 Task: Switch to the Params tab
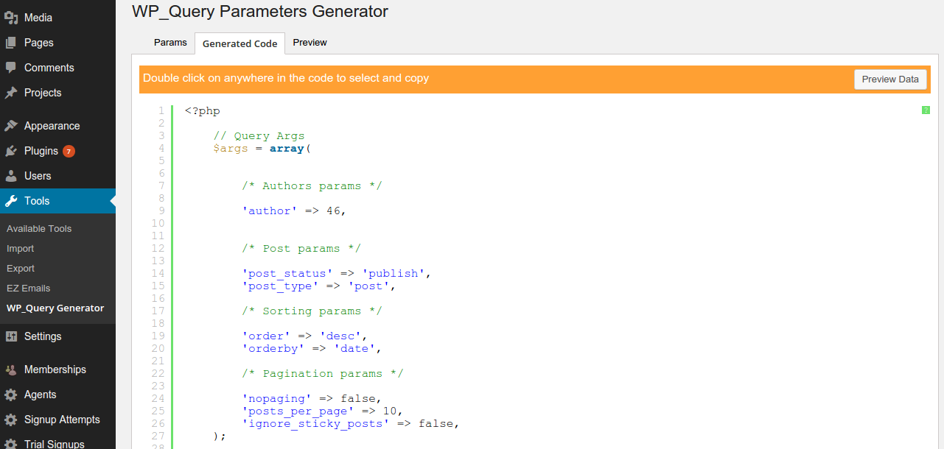pyautogui.click(x=170, y=43)
